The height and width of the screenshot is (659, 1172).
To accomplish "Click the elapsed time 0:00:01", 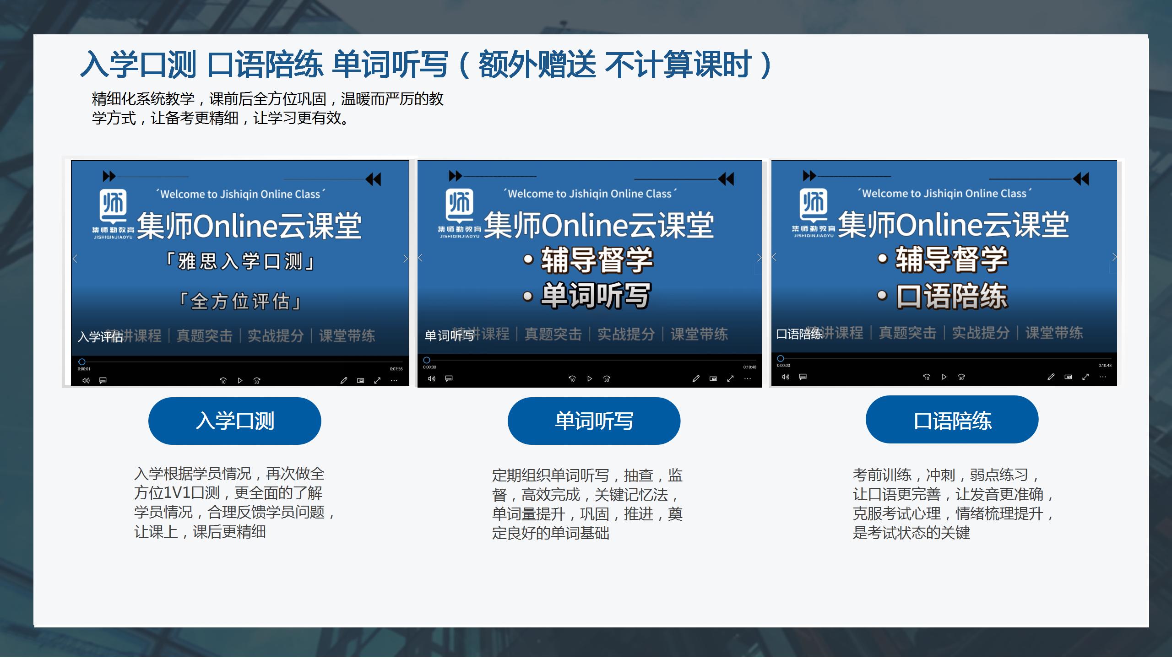I will (x=84, y=369).
